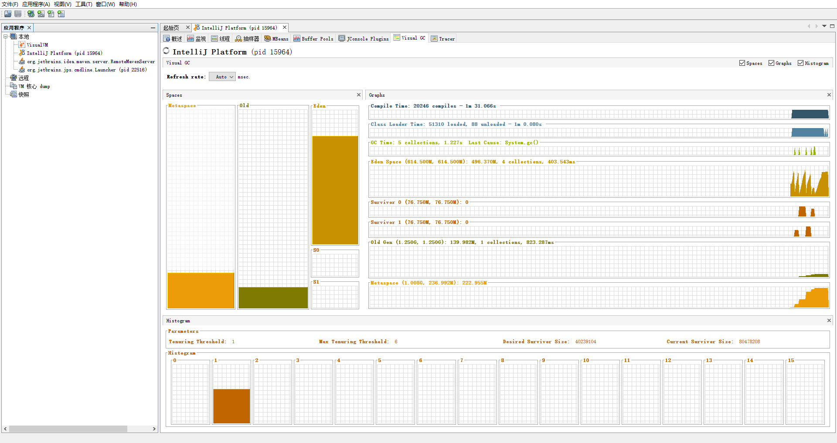Screen dimensions: 837x443
Task: Click the save snapshot toolbar icon
Action: tap(18, 14)
